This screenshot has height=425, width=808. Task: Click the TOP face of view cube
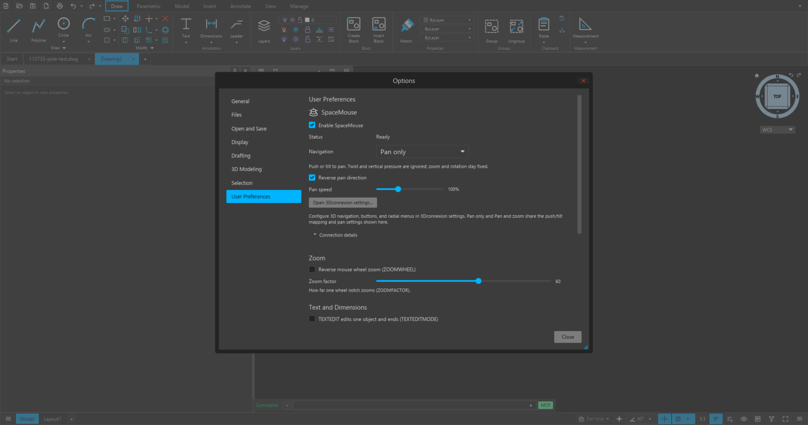tap(777, 97)
